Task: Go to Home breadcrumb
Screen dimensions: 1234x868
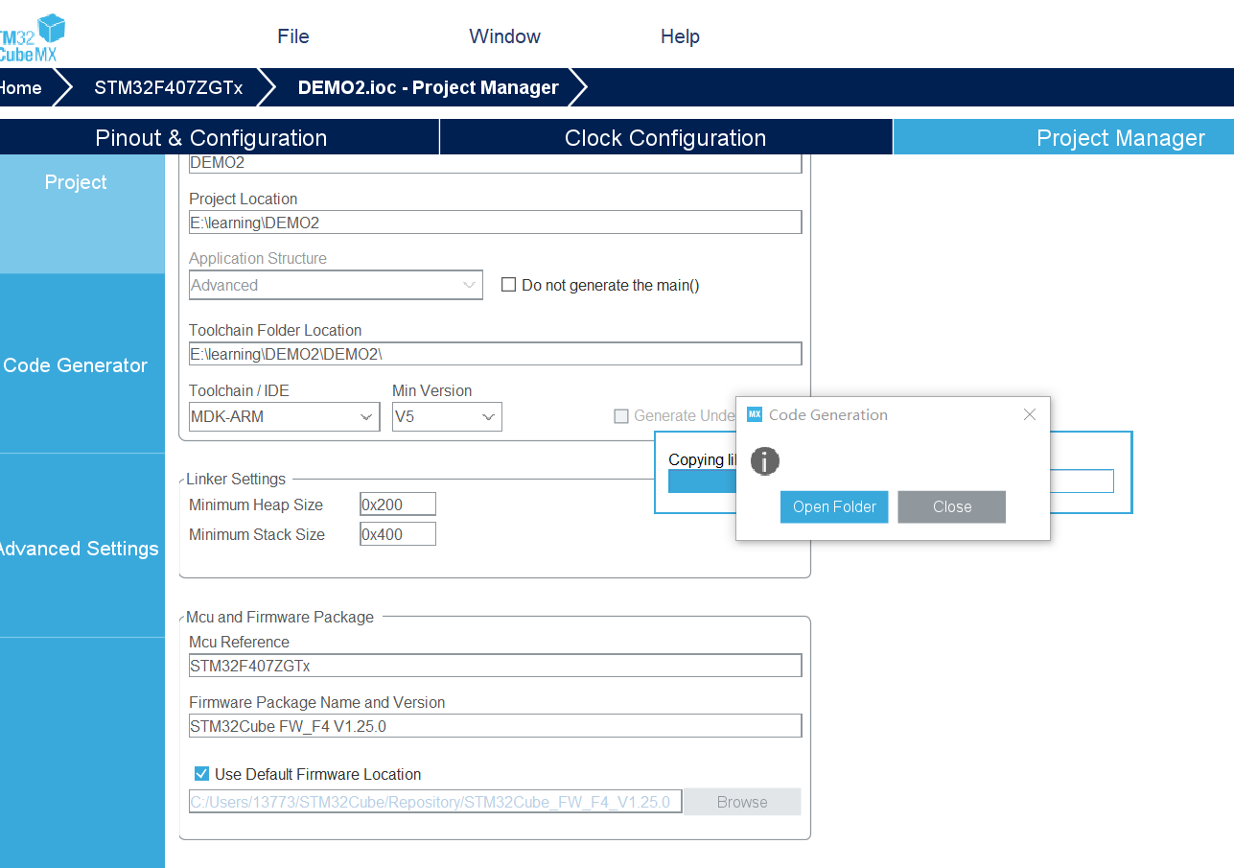Action: [x=21, y=87]
